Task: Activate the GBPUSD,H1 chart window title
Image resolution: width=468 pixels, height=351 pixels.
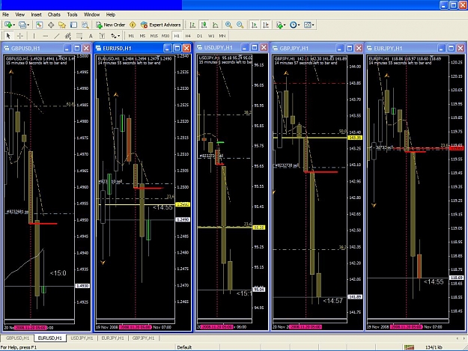Action: click(x=25, y=49)
